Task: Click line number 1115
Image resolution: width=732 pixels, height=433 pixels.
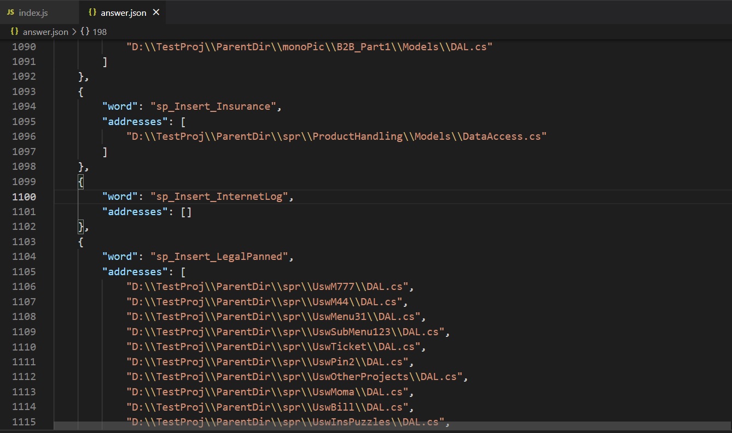Action: point(24,422)
